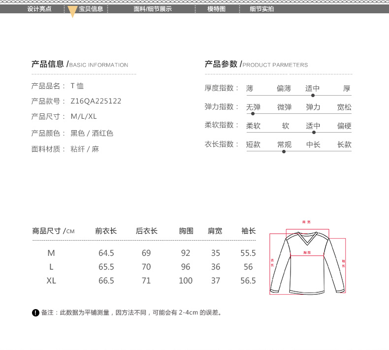Click the 胸围 column header

coord(186,231)
